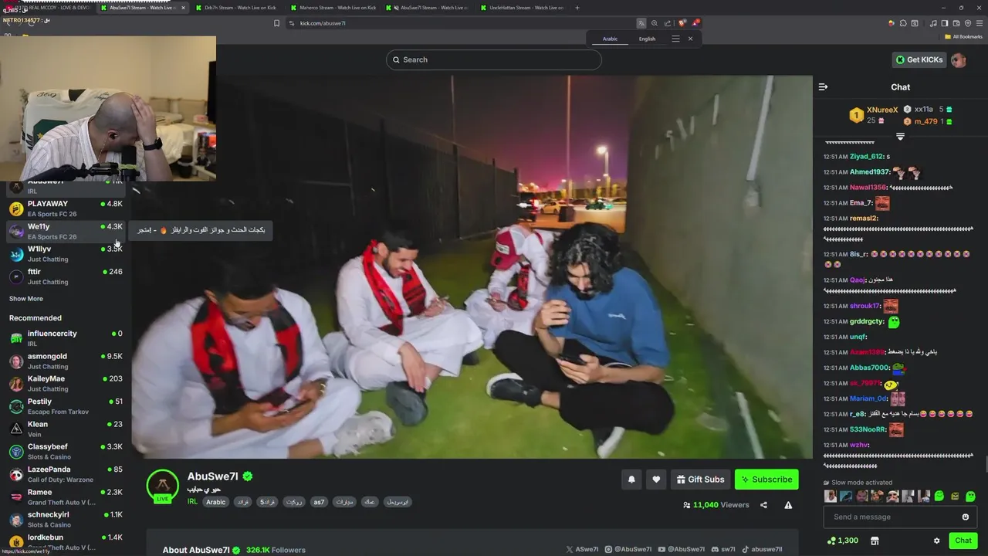Click the Brave Wallet icon
988x556 pixels.
pos(956,23)
